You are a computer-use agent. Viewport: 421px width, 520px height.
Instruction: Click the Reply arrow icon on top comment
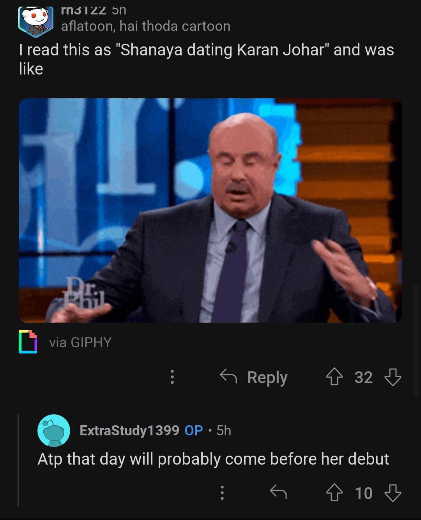228,376
